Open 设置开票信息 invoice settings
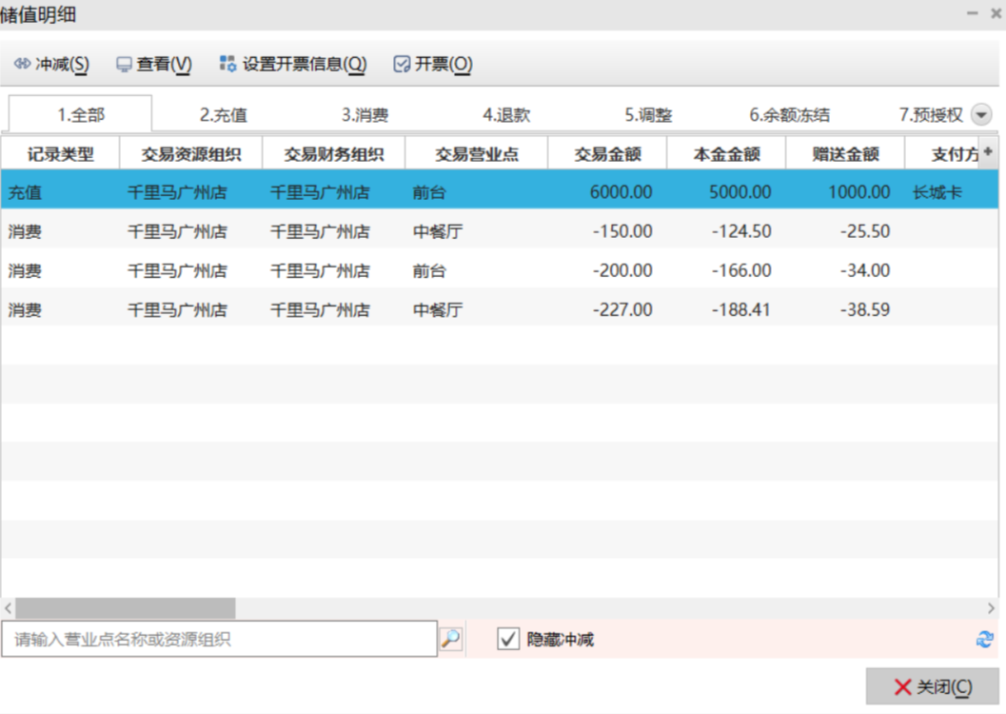 [292, 65]
